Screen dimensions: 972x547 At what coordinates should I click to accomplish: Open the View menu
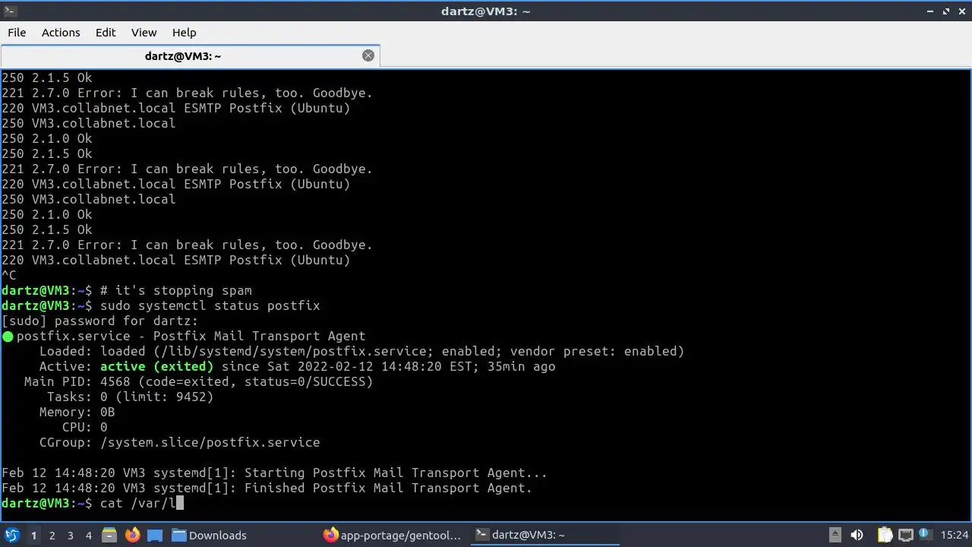coord(144,33)
